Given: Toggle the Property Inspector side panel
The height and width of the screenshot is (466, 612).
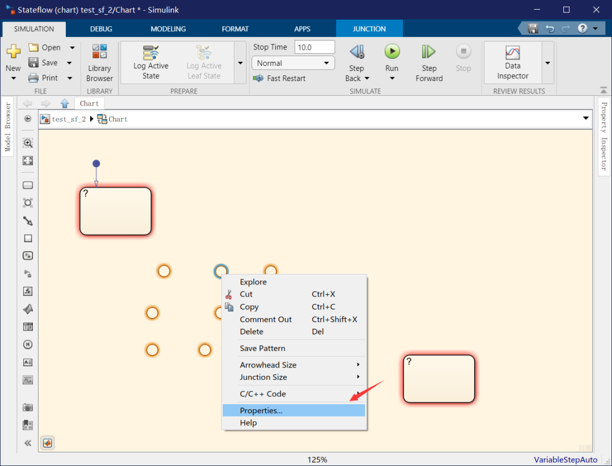Looking at the screenshot, I should (604, 136).
